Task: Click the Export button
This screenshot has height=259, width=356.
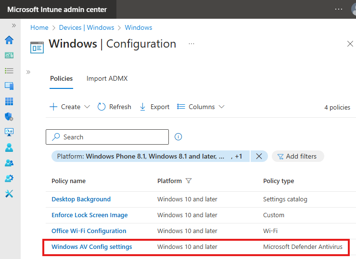Action: pyautogui.click(x=154, y=107)
